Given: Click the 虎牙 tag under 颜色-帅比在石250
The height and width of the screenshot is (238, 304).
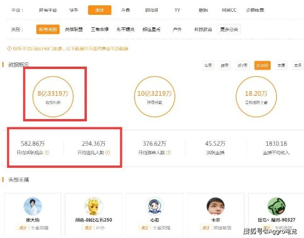Looking at the screenshot, I should [x=88, y=228].
